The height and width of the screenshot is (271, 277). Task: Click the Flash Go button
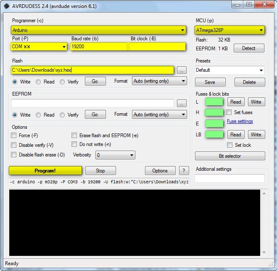pos(95,81)
